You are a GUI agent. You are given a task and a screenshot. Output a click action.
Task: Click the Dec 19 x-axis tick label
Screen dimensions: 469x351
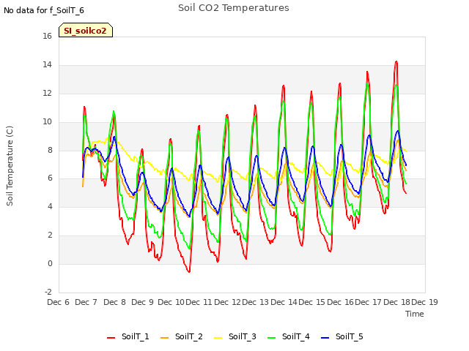(425, 302)
